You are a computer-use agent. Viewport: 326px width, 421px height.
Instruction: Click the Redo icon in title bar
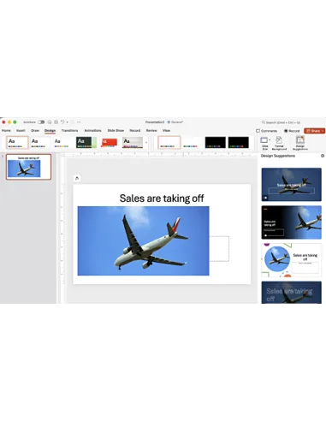coord(73,122)
